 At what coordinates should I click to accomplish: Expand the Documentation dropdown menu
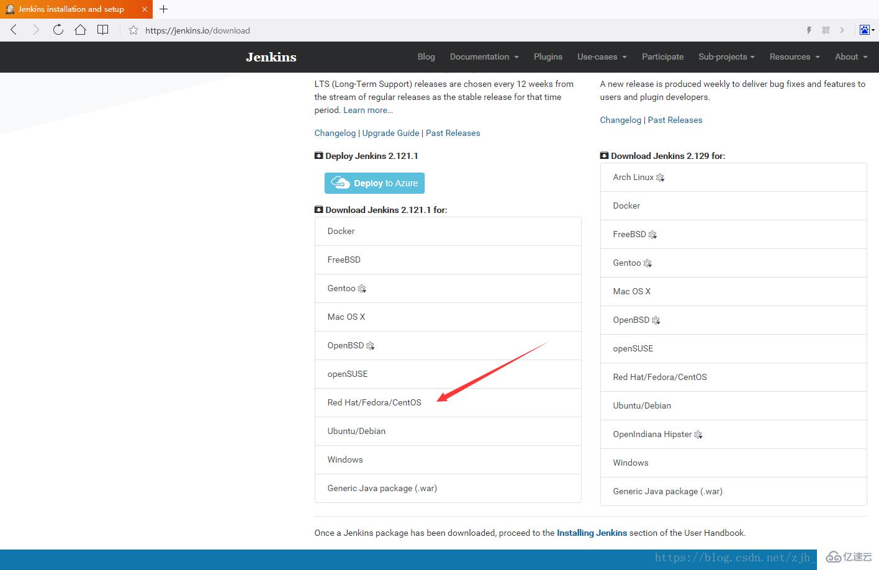[x=484, y=57]
